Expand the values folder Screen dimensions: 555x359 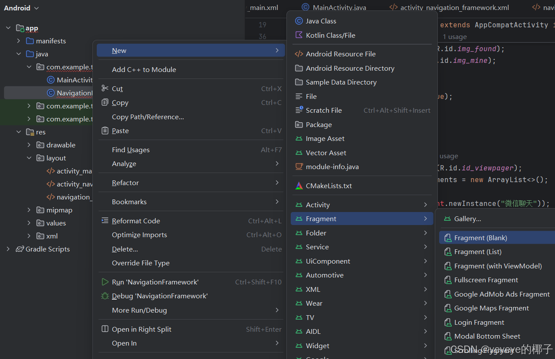coord(29,223)
